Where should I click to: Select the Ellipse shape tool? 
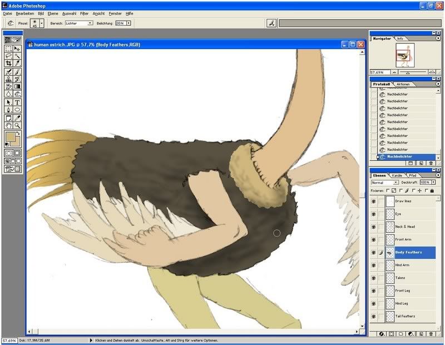(x=17, y=110)
